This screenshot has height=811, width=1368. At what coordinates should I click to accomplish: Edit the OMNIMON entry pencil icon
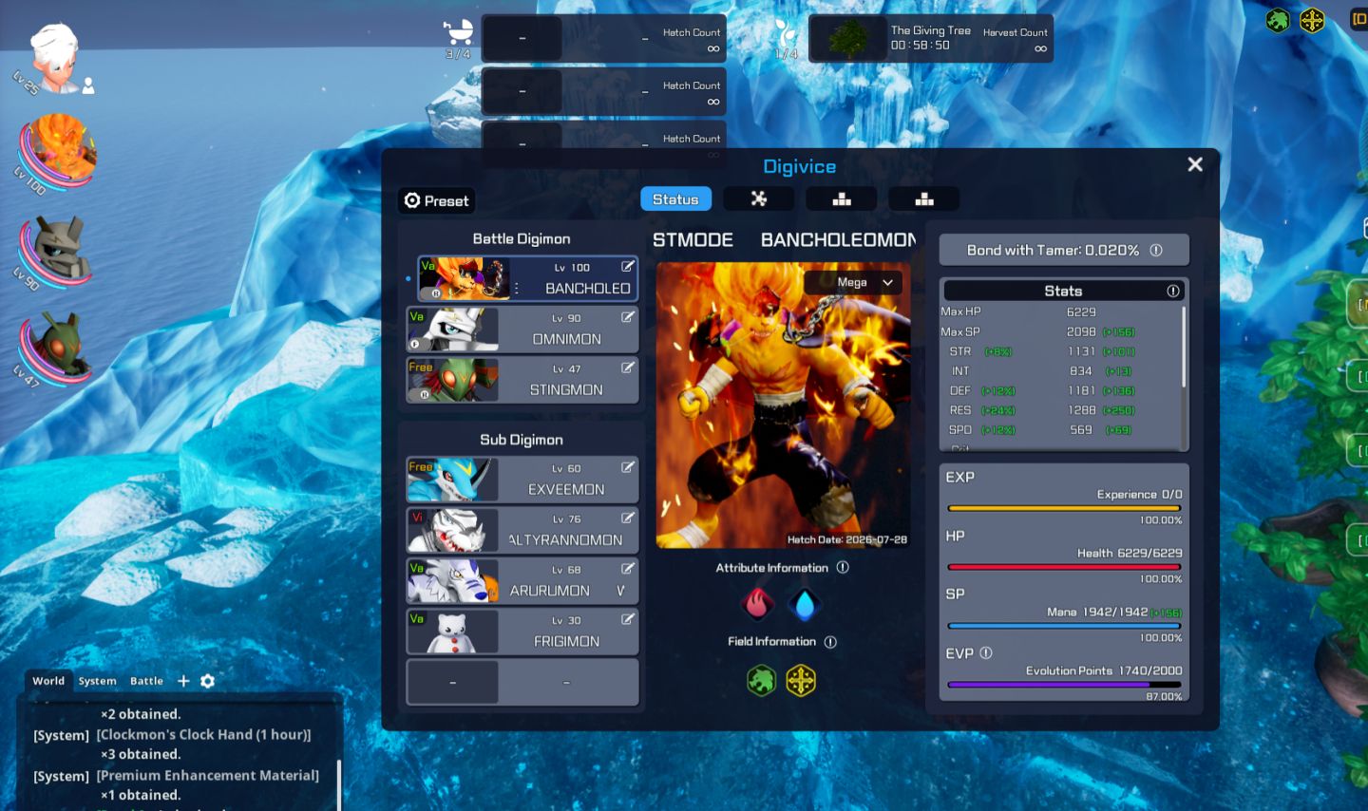628,317
